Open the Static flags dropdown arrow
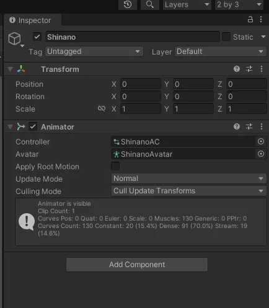The height and width of the screenshot is (308, 269). coord(263,37)
